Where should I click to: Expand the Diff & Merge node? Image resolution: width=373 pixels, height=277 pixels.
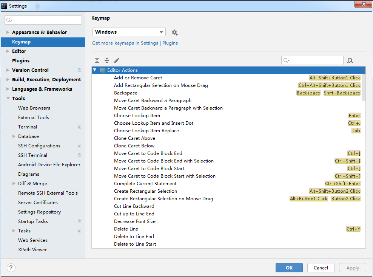click(x=14, y=183)
